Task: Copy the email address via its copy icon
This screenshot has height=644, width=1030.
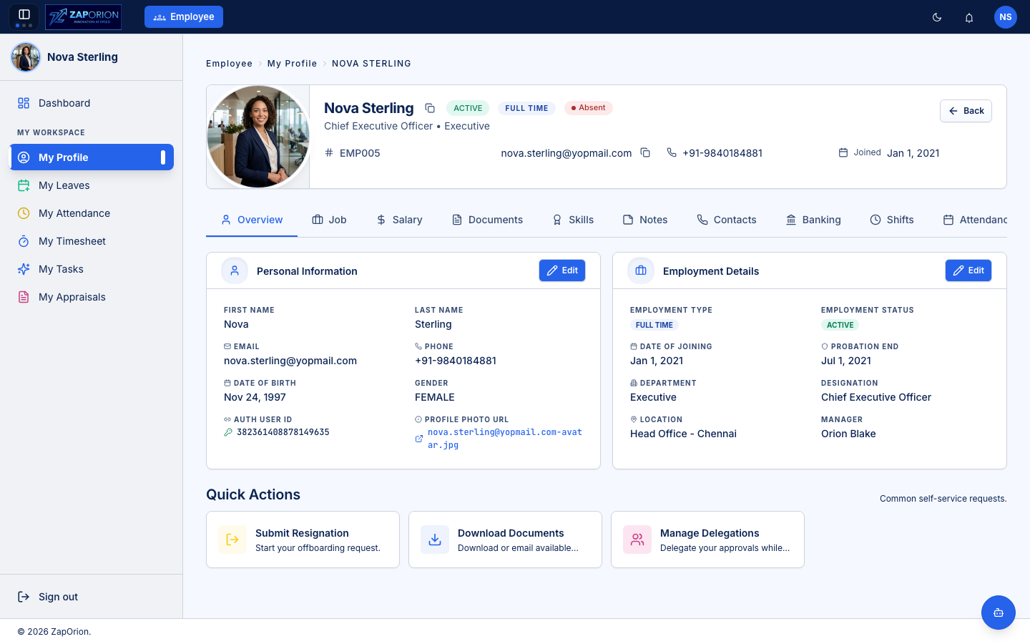Action: pyautogui.click(x=645, y=152)
